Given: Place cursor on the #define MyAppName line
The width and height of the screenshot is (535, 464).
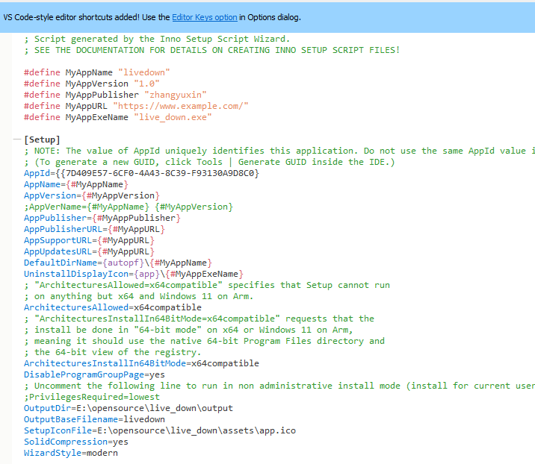Looking at the screenshot, I should 97,72.
